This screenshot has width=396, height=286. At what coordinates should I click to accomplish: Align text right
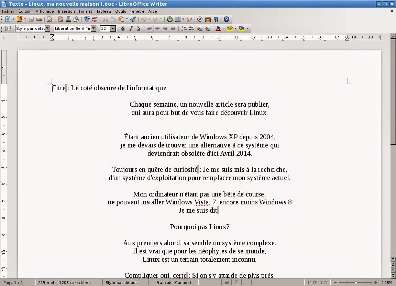[x=165, y=28]
